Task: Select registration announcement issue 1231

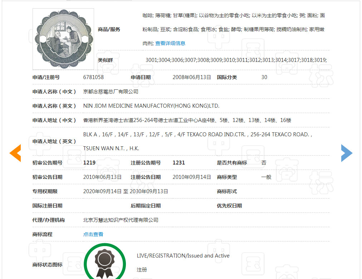Action: coord(179,163)
